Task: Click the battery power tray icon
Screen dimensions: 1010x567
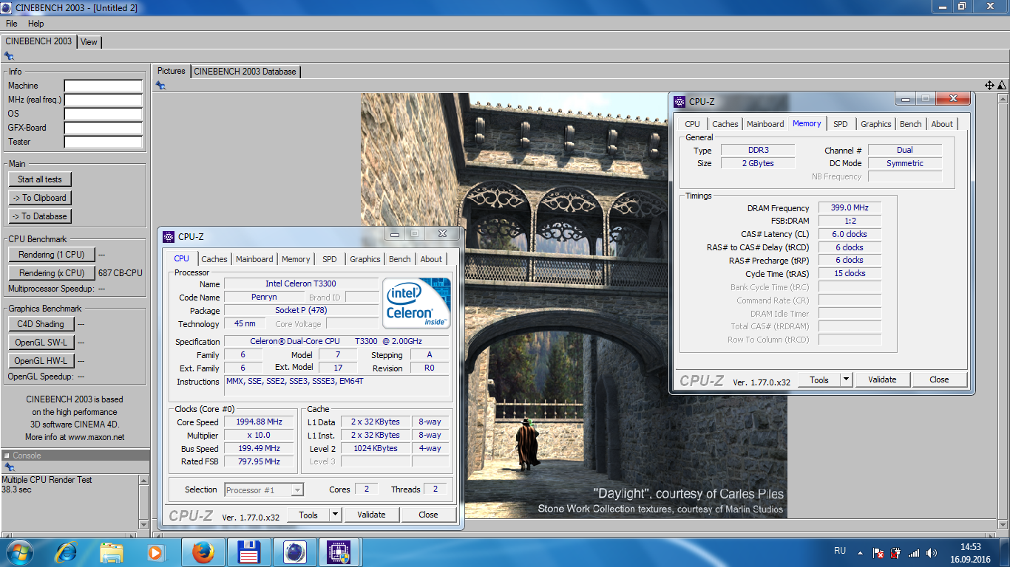Action: [x=896, y=552]
